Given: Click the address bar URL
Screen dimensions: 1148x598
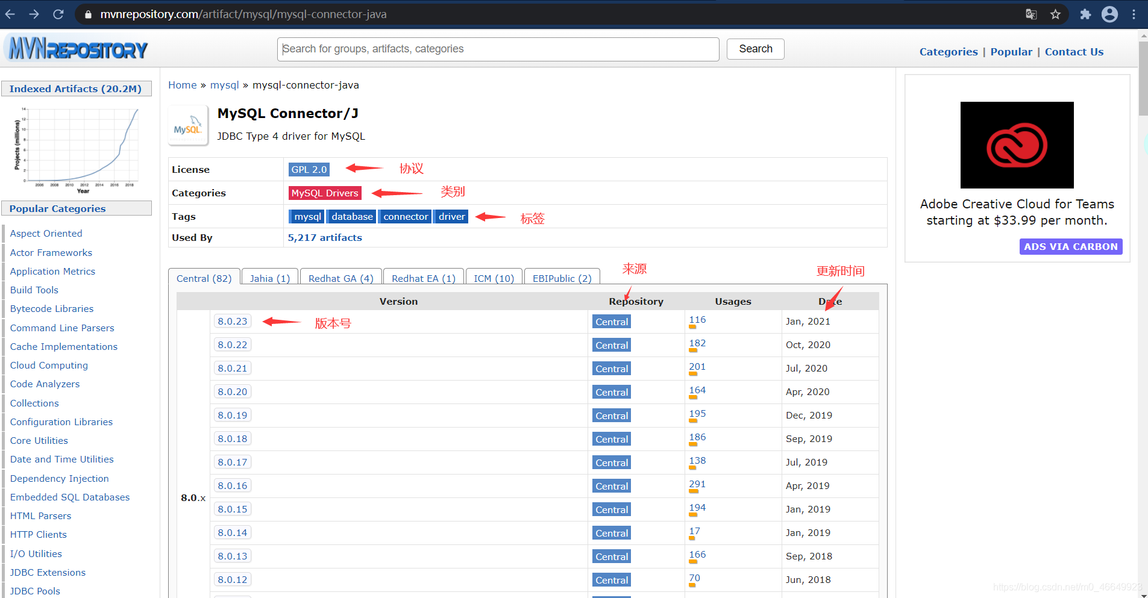Looking at the screenshot, I should tap(243, 14).
